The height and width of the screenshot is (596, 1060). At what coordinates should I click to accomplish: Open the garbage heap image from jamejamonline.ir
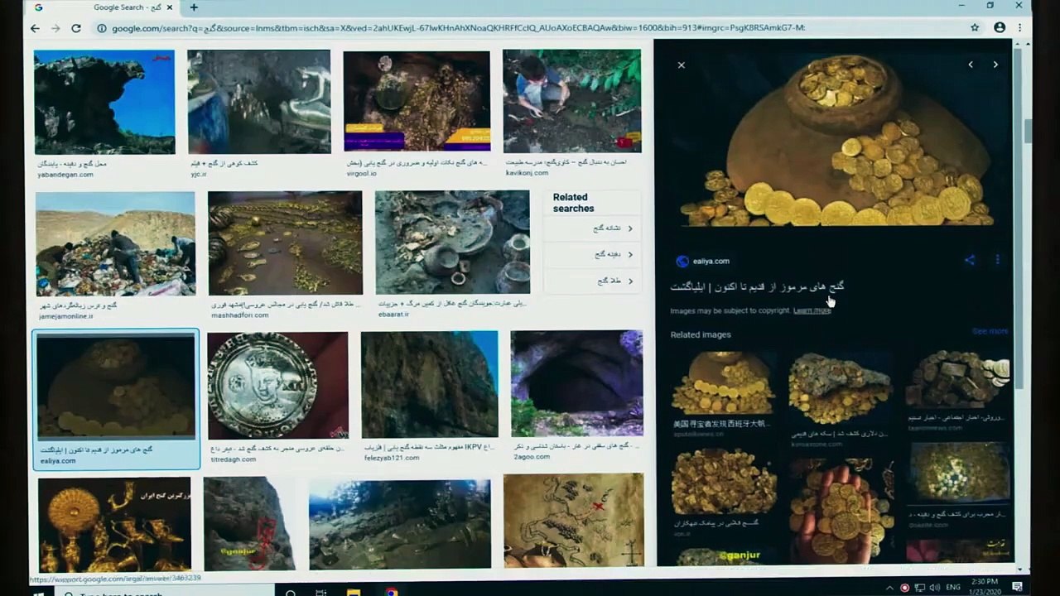pyautogui.click(x=115, y=244)
